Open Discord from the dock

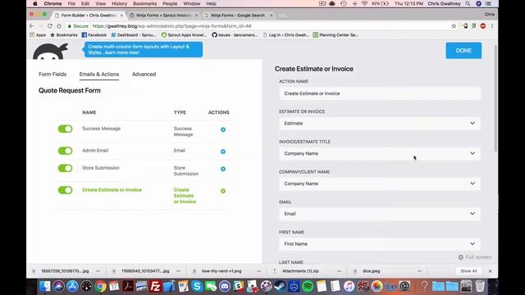point(224,286)
